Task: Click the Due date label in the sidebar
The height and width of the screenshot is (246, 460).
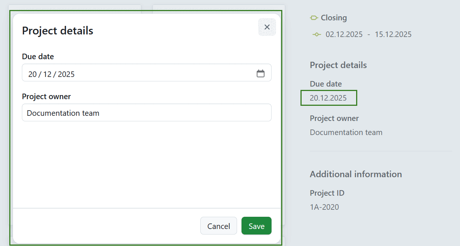Action: (325, 84)
